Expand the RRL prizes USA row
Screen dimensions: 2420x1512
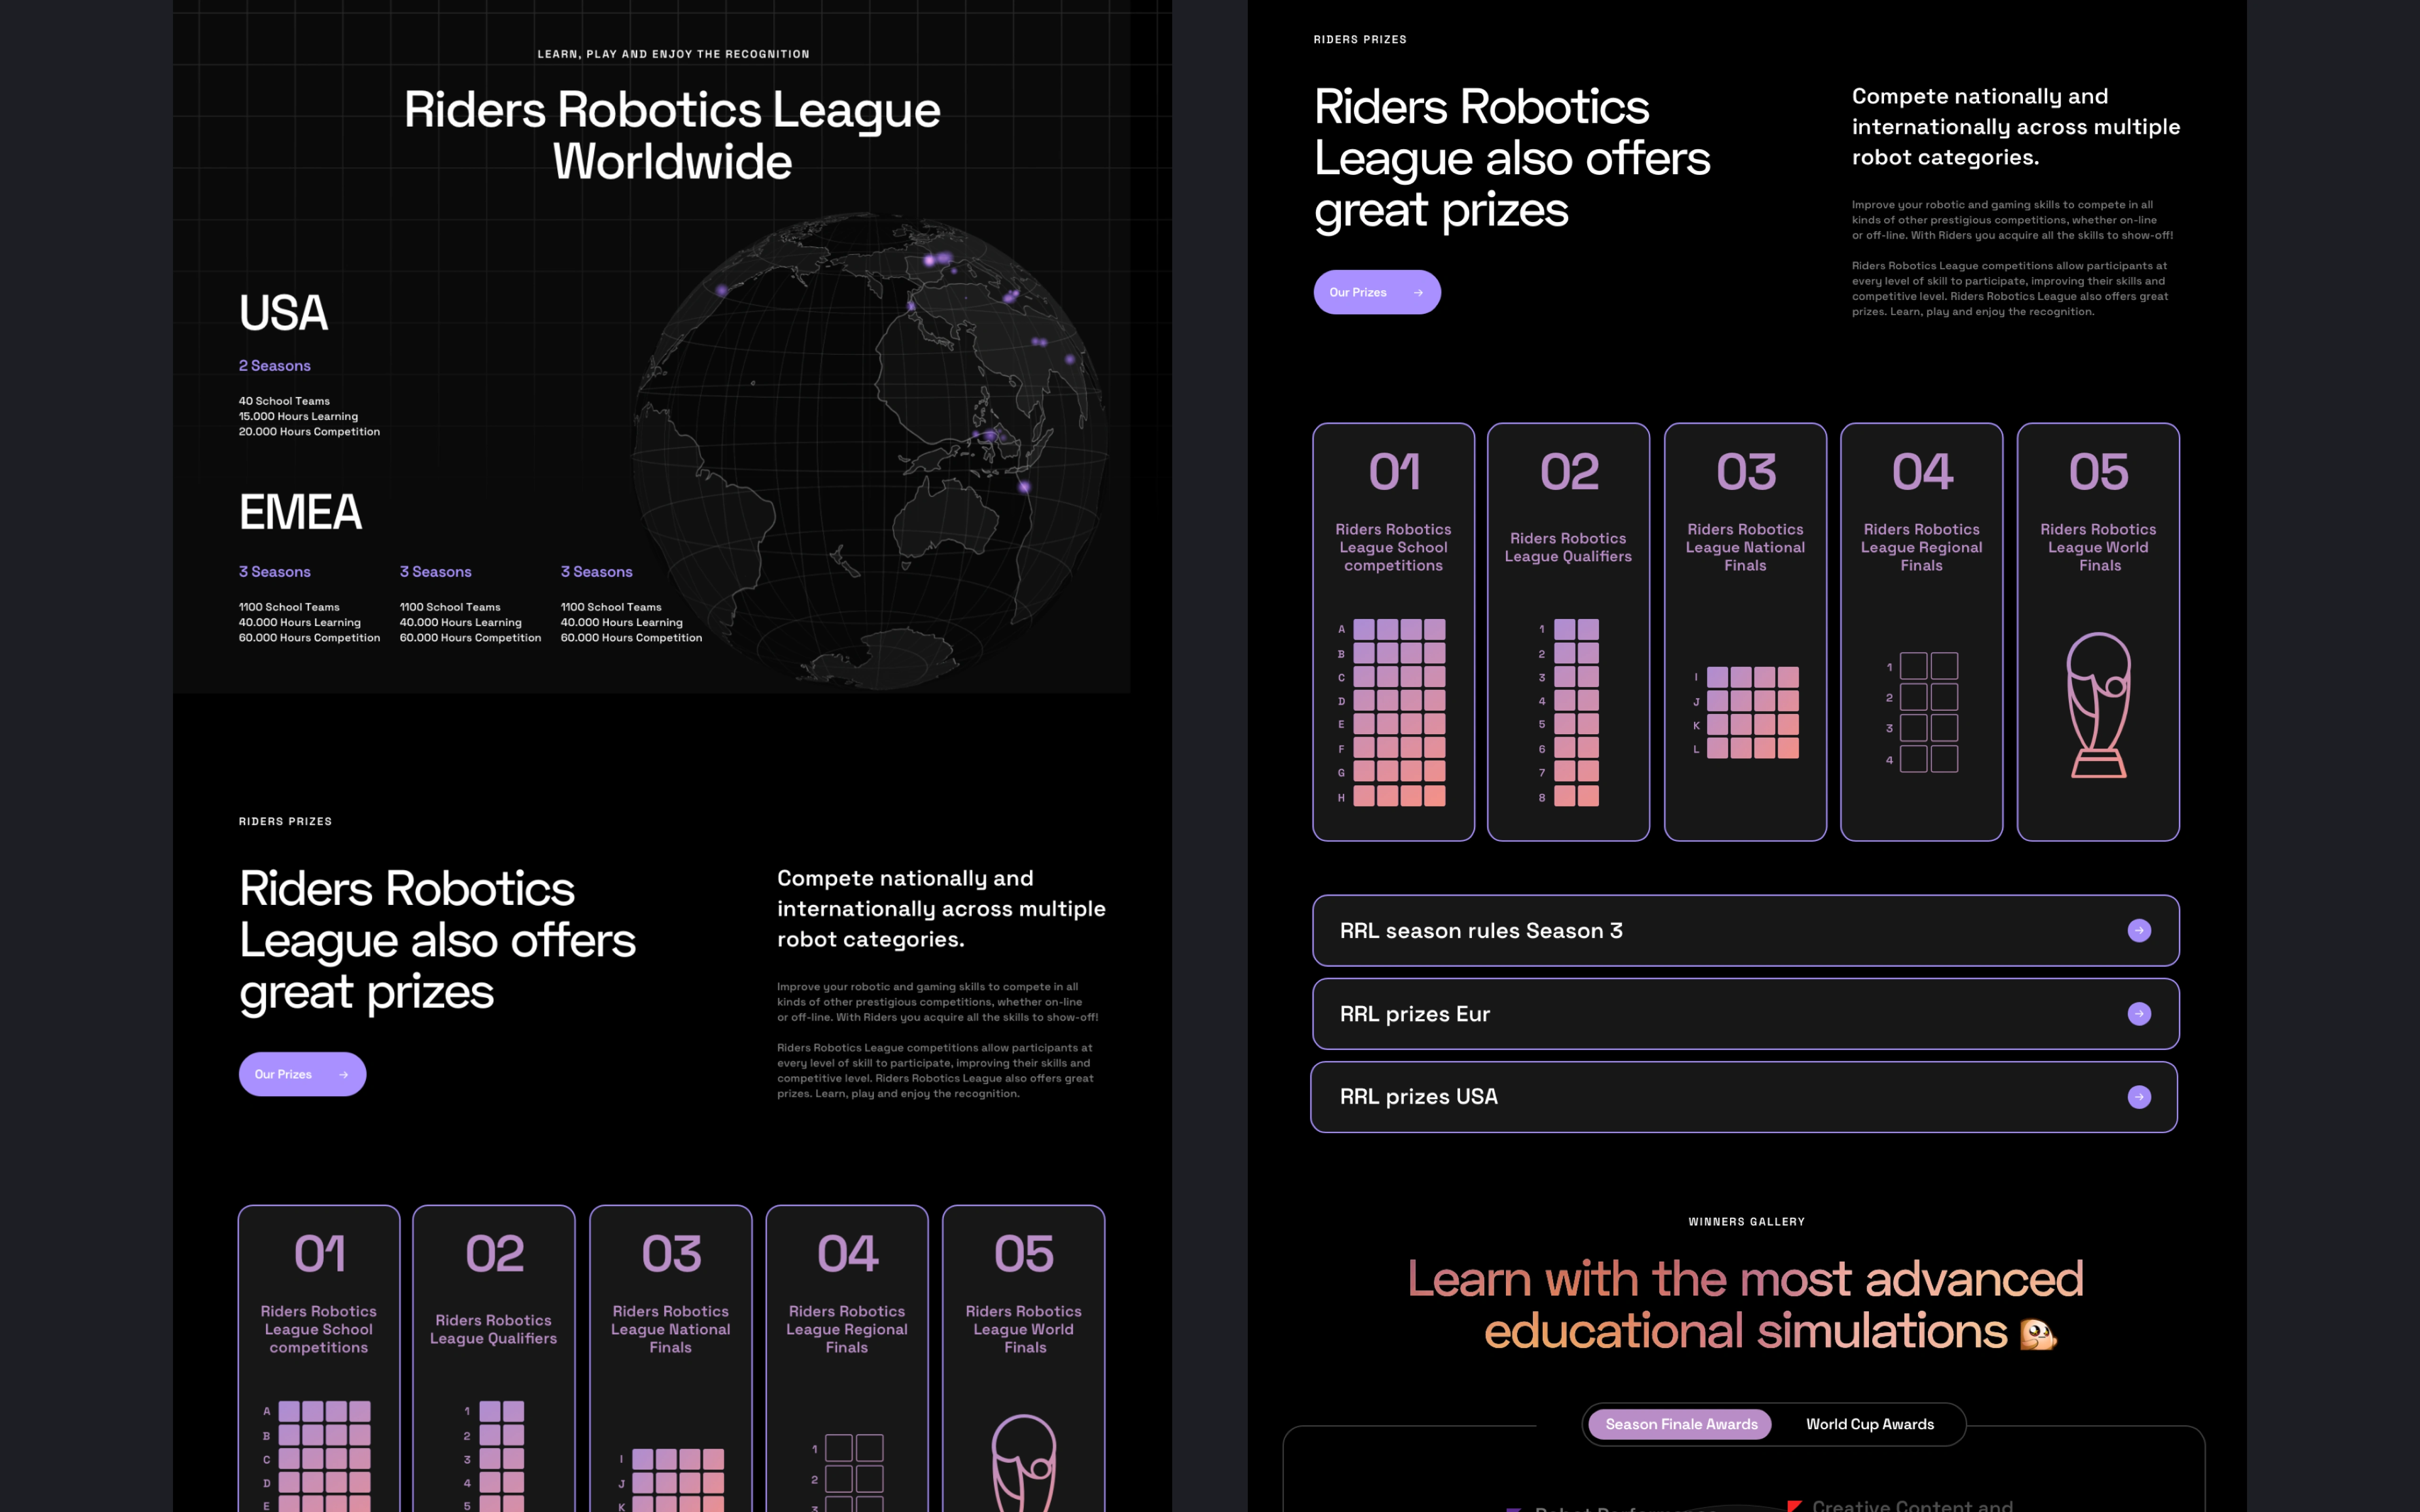[1418, 1097]
